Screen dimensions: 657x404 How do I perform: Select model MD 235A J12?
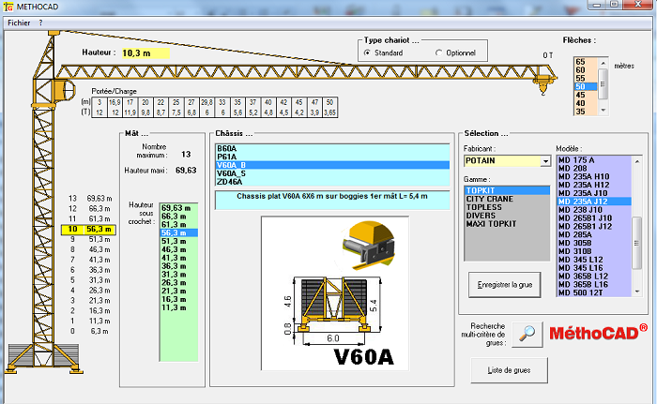[x=594, y=202]
